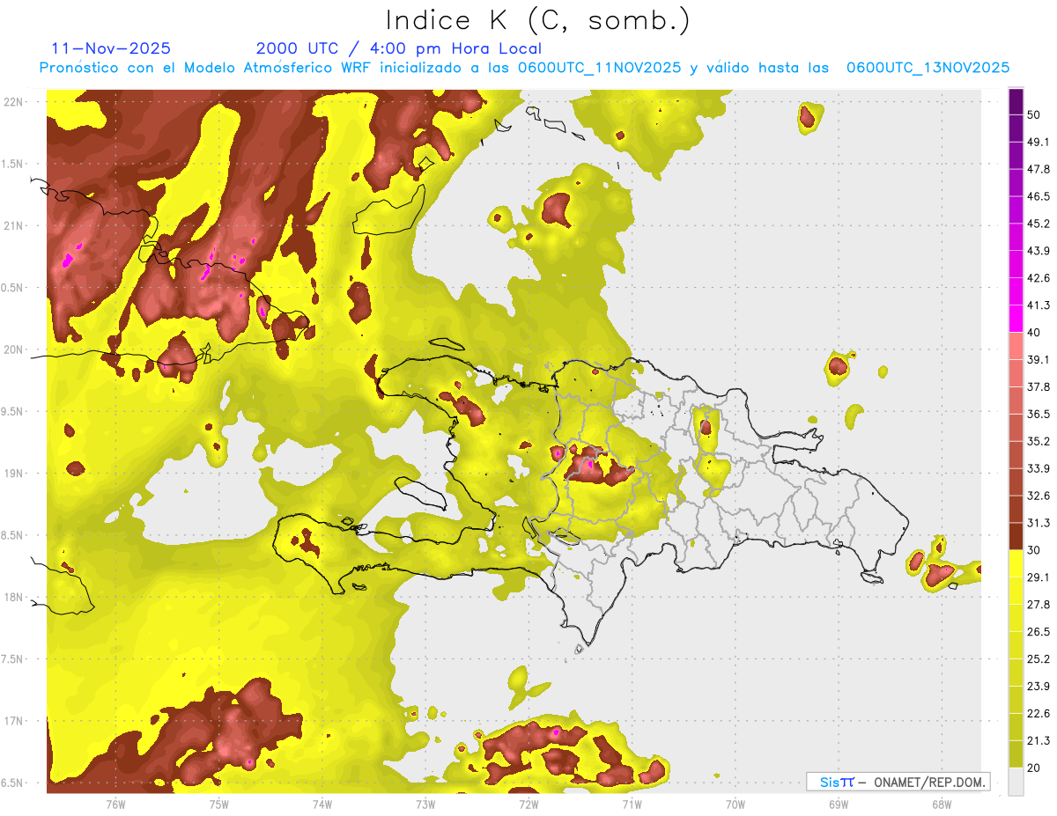The image size is (1057, 816).
Task: Click the colorbar label "45.2"
Action: pyautogui.click(x=1039, y=224)
